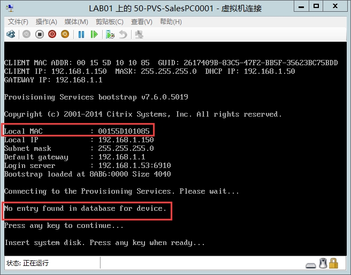Click the padlock security status icon
This screenshot has height=275, width=351.
tap(333, 263)
